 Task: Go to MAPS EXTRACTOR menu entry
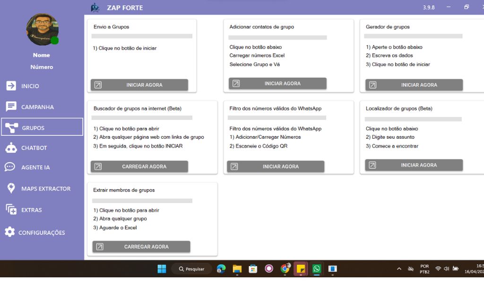pyautogui.click(x=46, y=189)
